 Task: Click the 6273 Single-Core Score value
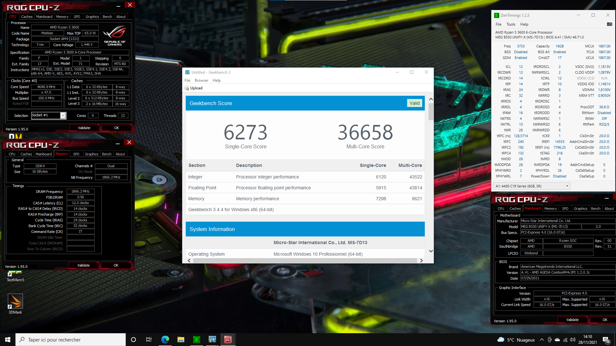245,132
